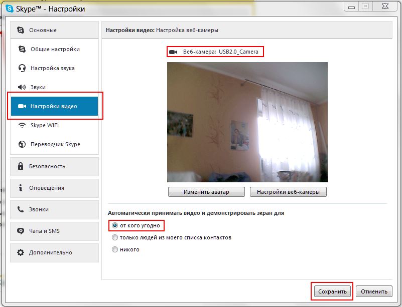Screen dimensions: 402x307
Task: Select Настройки видео in sidebar
Action: click(x=54, y=106)
